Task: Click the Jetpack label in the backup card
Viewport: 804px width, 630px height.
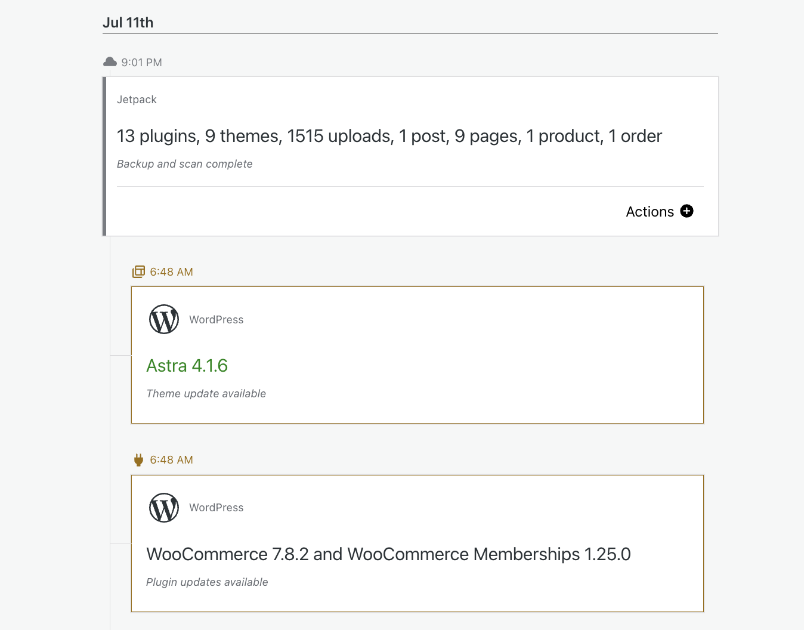Action: click(x=137, y=100)
